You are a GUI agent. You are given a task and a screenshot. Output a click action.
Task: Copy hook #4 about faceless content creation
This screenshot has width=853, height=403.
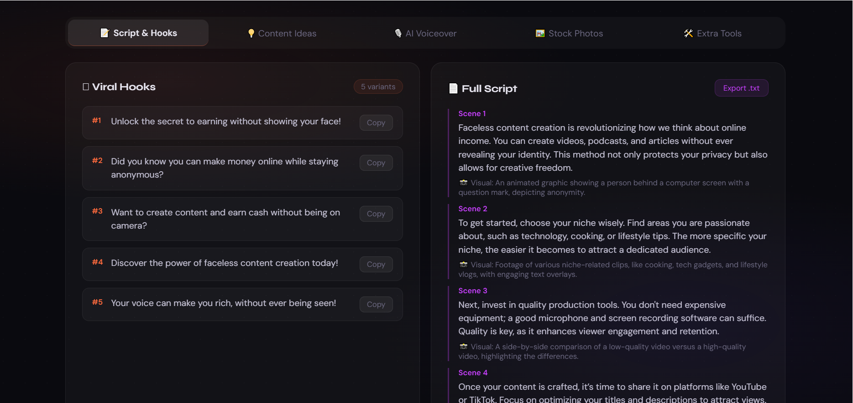(x=376, y=264)
